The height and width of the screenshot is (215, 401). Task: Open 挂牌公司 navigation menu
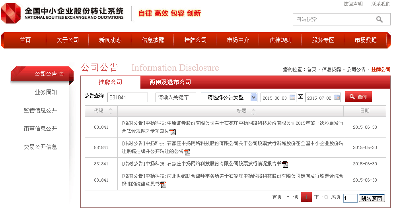point(195,40)
